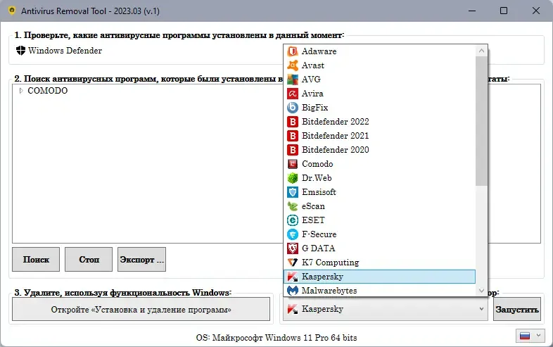Choose Bitdefender 2022 from the list
This screenshot has width=553, height=347.
pyautogui.click(x=379, y=122)
